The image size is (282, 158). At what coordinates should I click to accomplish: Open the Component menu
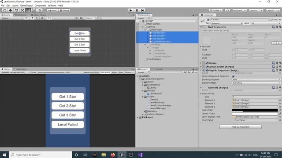pos(40,6)
